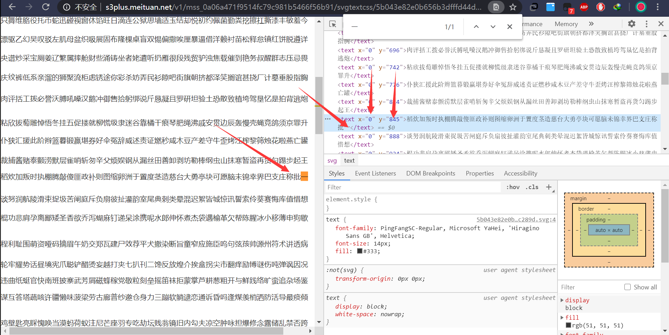Close the DevTools panel

661,24
